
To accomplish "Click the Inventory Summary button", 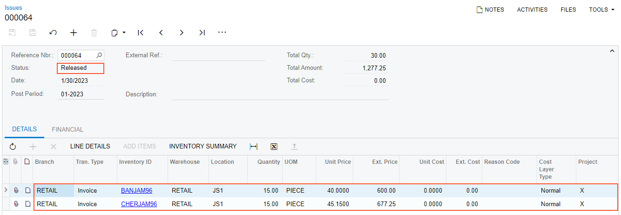I will point(203,146).
